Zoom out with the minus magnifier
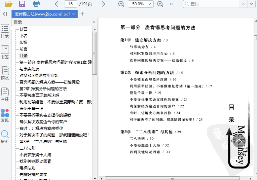 coord(121,4)
